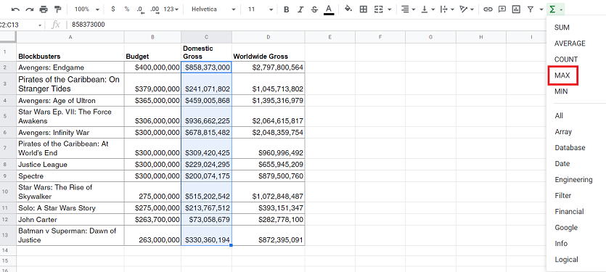The width and height of the screenshot is (606, 272).
Task: Open the Array function category
Action: coord(562,132)
